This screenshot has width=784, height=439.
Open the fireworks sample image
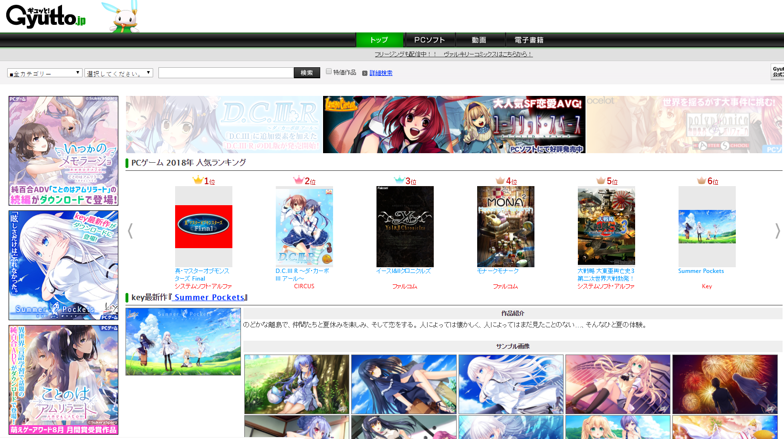pyautogui.click(x=725, y=384)
